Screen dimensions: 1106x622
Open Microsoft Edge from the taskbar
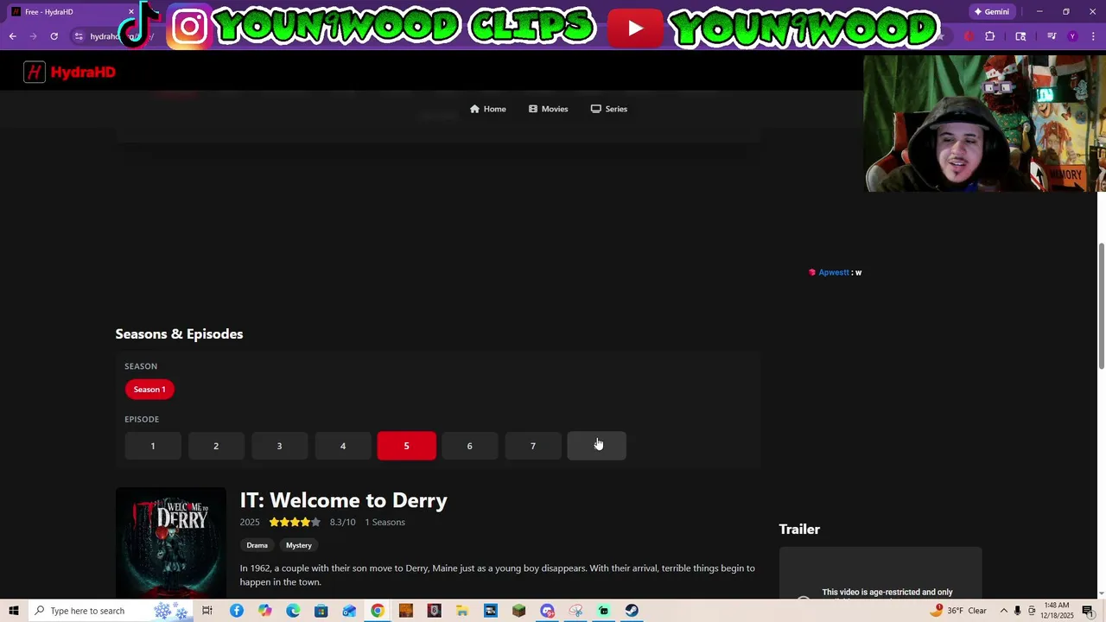(x=293, y=611)
